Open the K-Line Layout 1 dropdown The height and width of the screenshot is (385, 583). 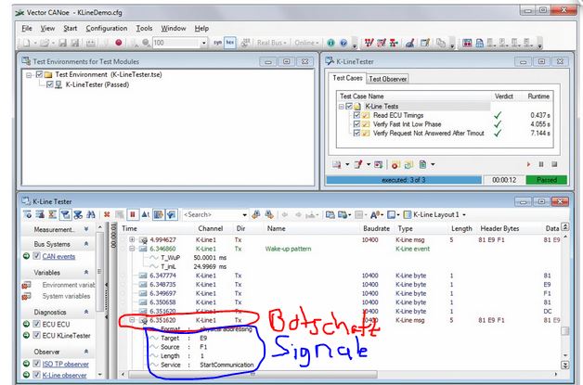464,215
